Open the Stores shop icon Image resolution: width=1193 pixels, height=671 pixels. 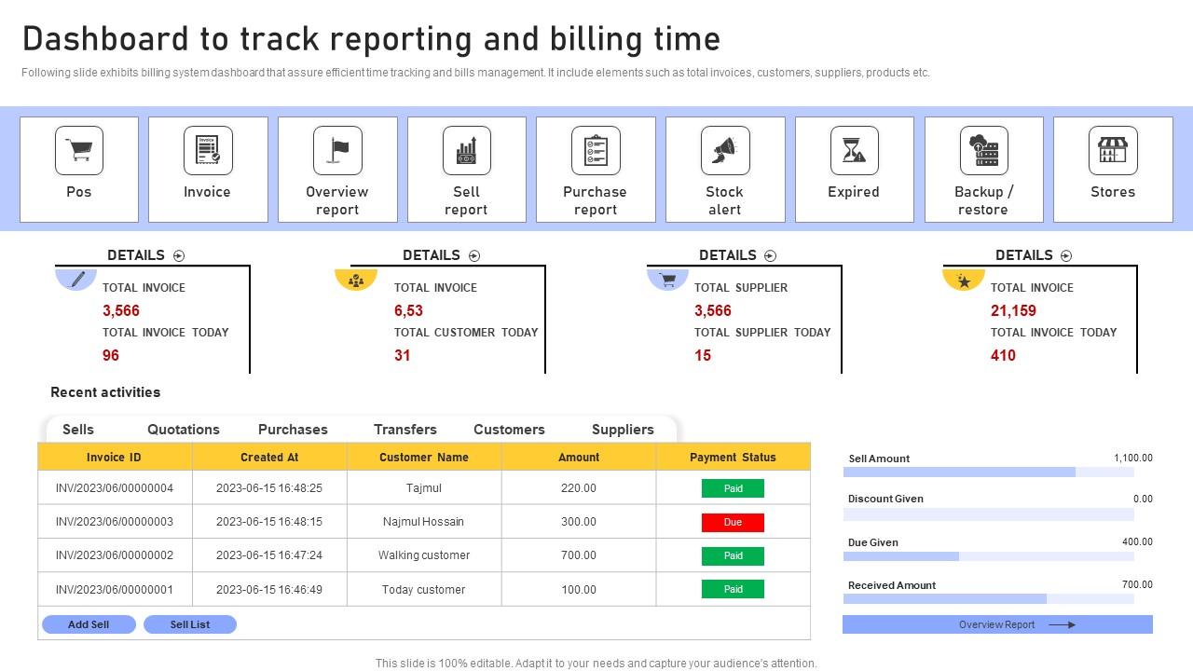(1113, 151)
